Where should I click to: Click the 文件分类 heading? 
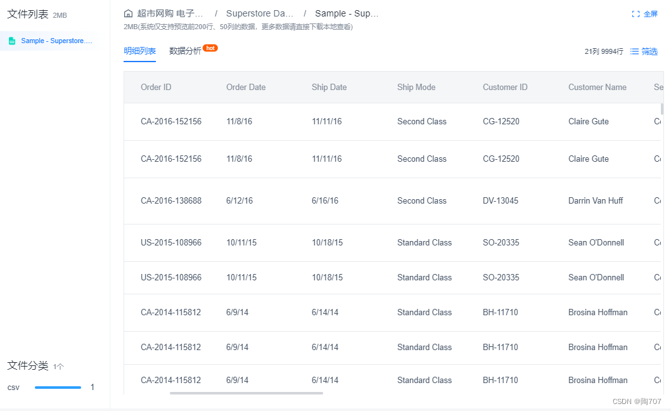pos(28,365)
